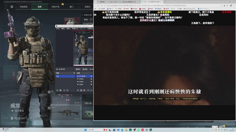Click the scenes dock popout icon in OBS

tap(74, 73)
